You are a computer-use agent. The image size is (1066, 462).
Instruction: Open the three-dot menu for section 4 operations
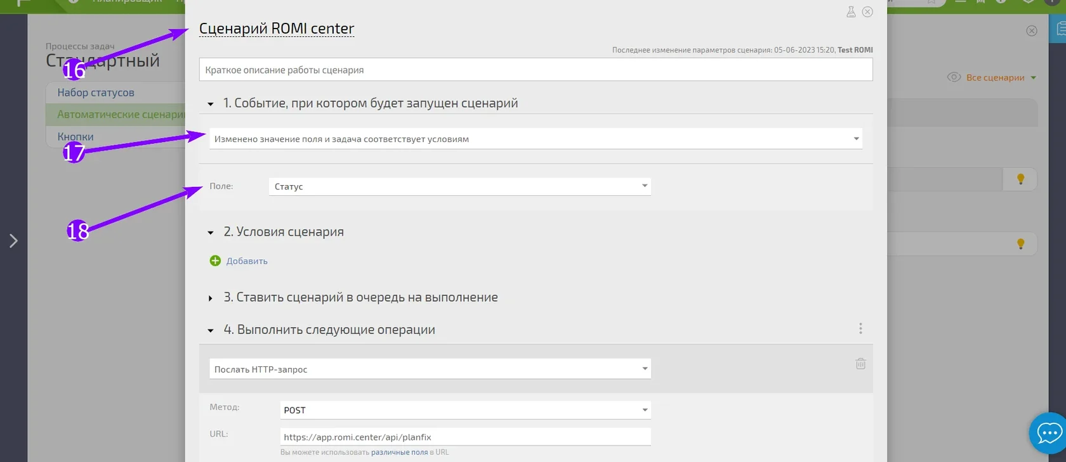coord(860,328)
